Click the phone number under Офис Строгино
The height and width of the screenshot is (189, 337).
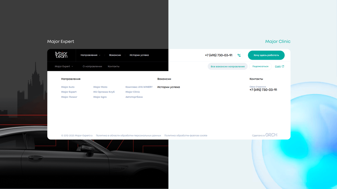(263, 90)
